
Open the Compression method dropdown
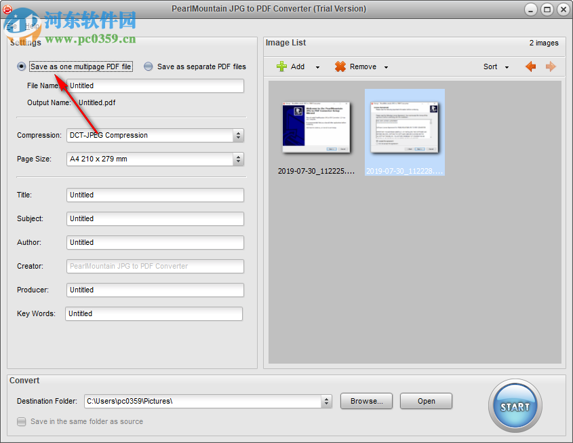coord(238,135)
